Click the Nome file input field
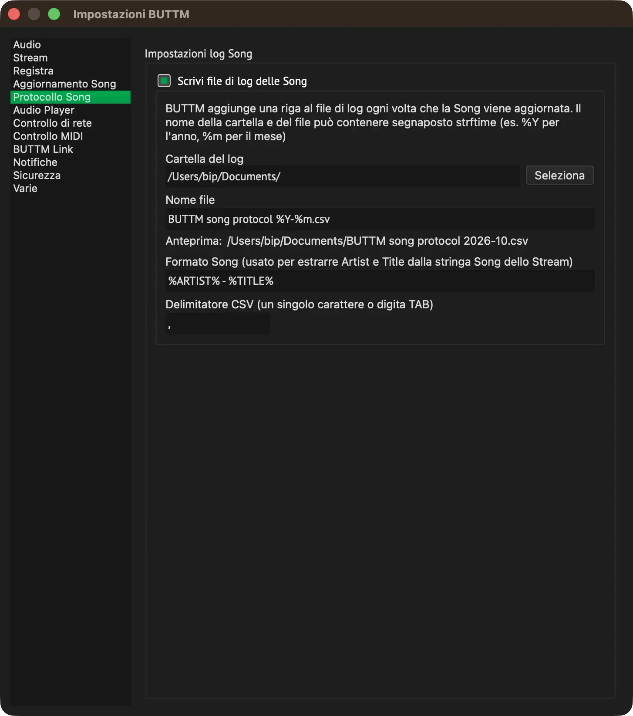 (x=380, y=219)
